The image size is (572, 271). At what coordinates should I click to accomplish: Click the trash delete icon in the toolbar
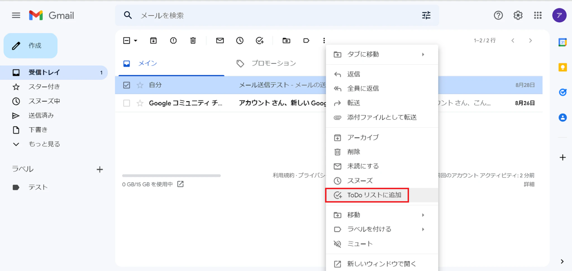[193, 41]
